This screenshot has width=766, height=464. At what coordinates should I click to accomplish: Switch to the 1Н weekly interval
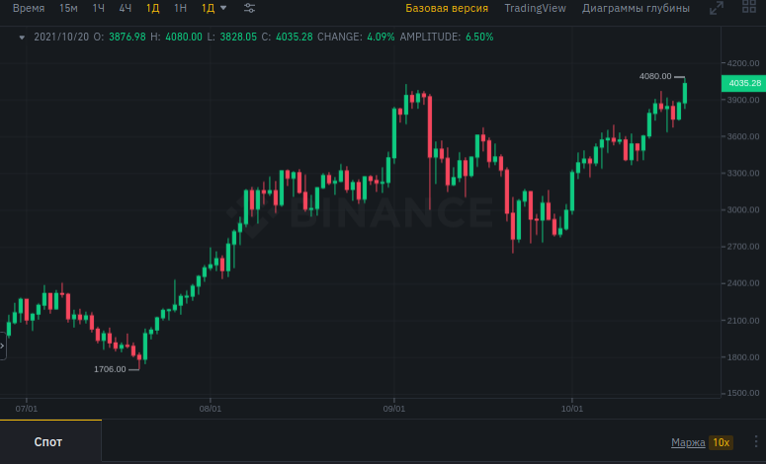180,8
